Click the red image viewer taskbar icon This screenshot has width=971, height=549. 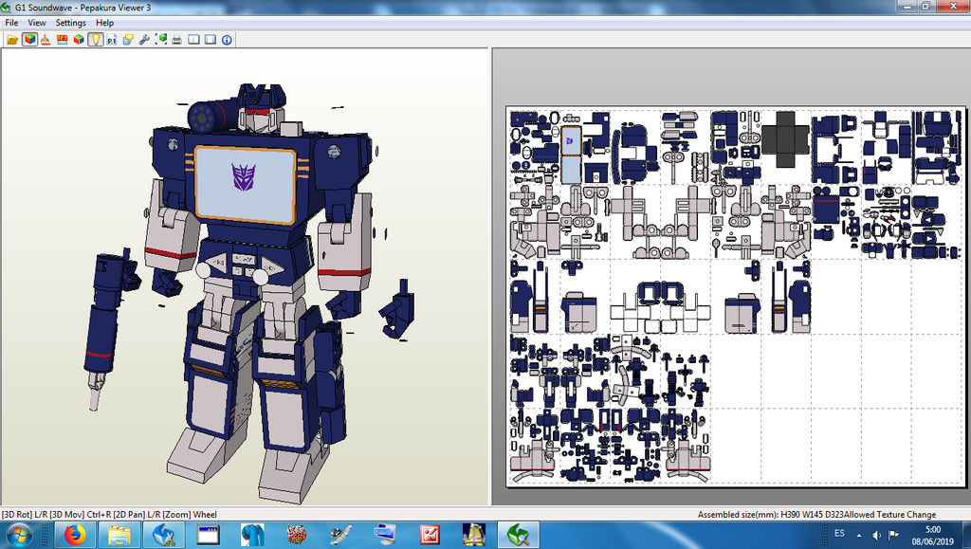430,535
